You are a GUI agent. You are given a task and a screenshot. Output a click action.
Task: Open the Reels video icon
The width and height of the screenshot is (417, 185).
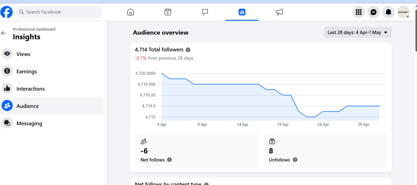point(168,12)
